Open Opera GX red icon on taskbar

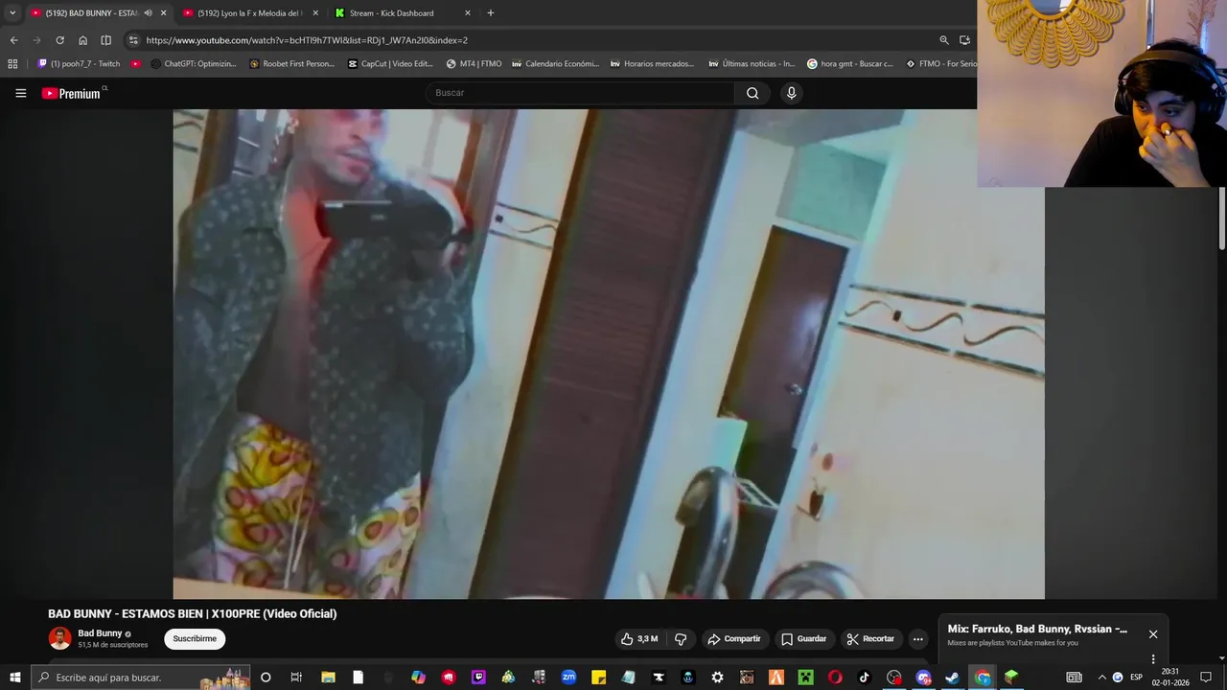point(835,678)
